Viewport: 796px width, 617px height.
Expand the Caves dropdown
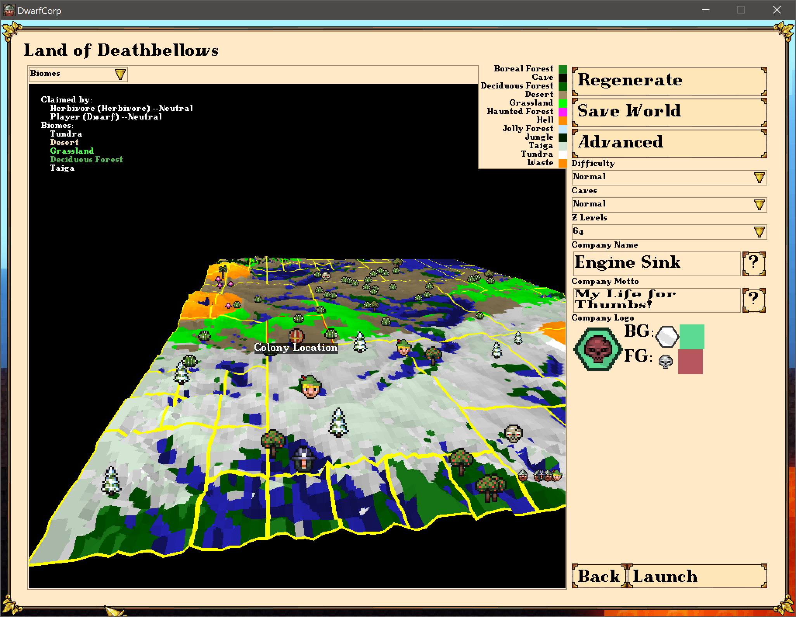click(669, 205)
